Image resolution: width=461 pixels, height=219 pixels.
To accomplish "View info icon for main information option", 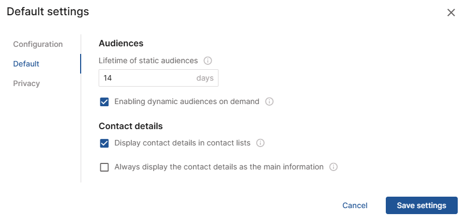I will [333, 167].
